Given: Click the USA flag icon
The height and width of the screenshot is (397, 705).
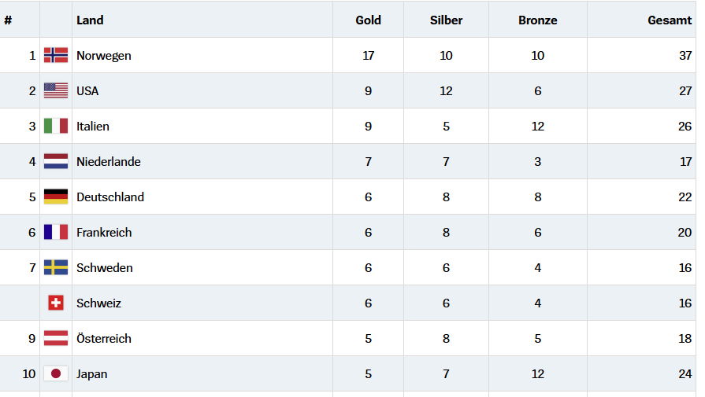Looking at the screenshot, I should pos(56,90).
